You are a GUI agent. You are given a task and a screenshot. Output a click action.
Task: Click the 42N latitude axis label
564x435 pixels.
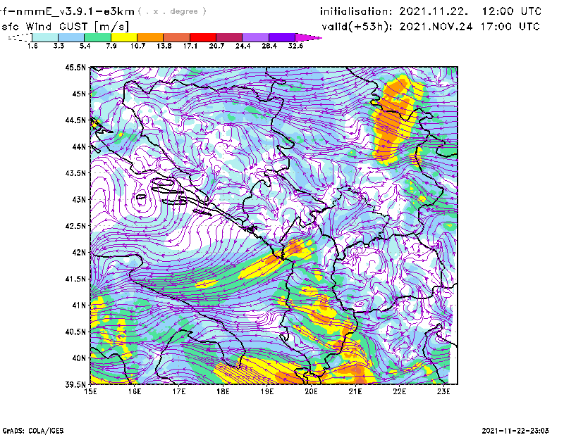pos(78,252)
